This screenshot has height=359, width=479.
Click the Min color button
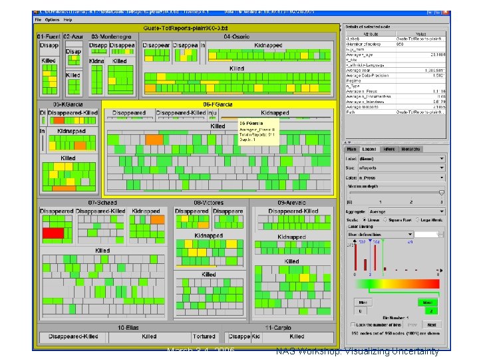(363, 302)
